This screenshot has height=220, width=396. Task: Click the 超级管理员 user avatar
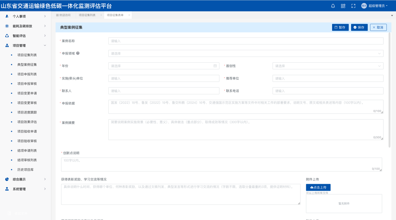point(364,6)
